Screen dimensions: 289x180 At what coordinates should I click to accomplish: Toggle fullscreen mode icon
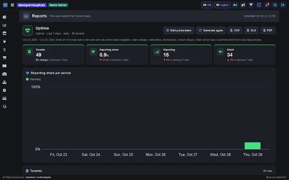pyautogui.click(x=259, y=5)
